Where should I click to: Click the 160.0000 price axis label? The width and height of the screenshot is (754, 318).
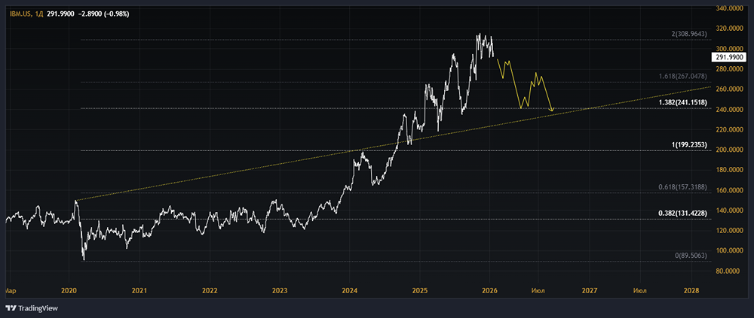click(x=729, y=190)
